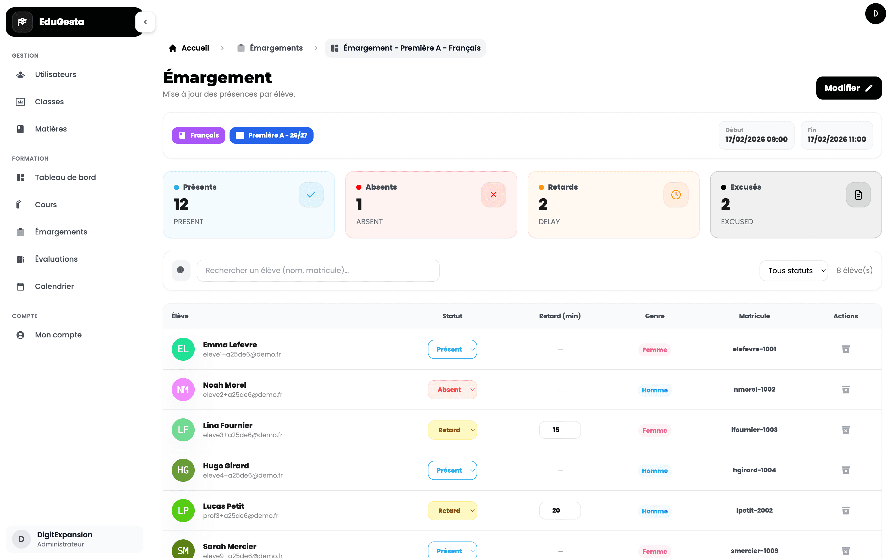The width and height of the screenshot is (893, 558).
Task: Navigate to Utilisateurs menu item
Action: click(x=55, y=75)
